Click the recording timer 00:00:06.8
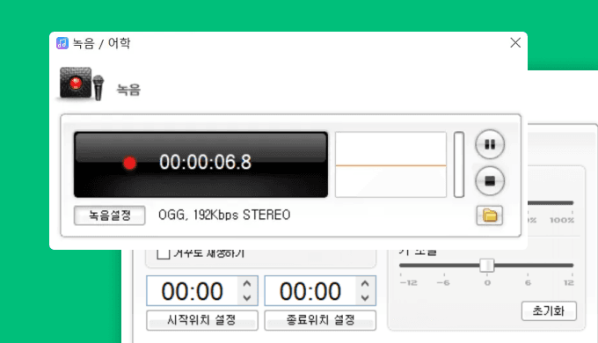 [205, 162]
